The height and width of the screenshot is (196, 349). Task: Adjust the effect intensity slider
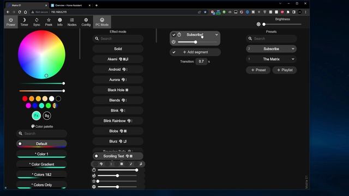(x=117, y=175)
